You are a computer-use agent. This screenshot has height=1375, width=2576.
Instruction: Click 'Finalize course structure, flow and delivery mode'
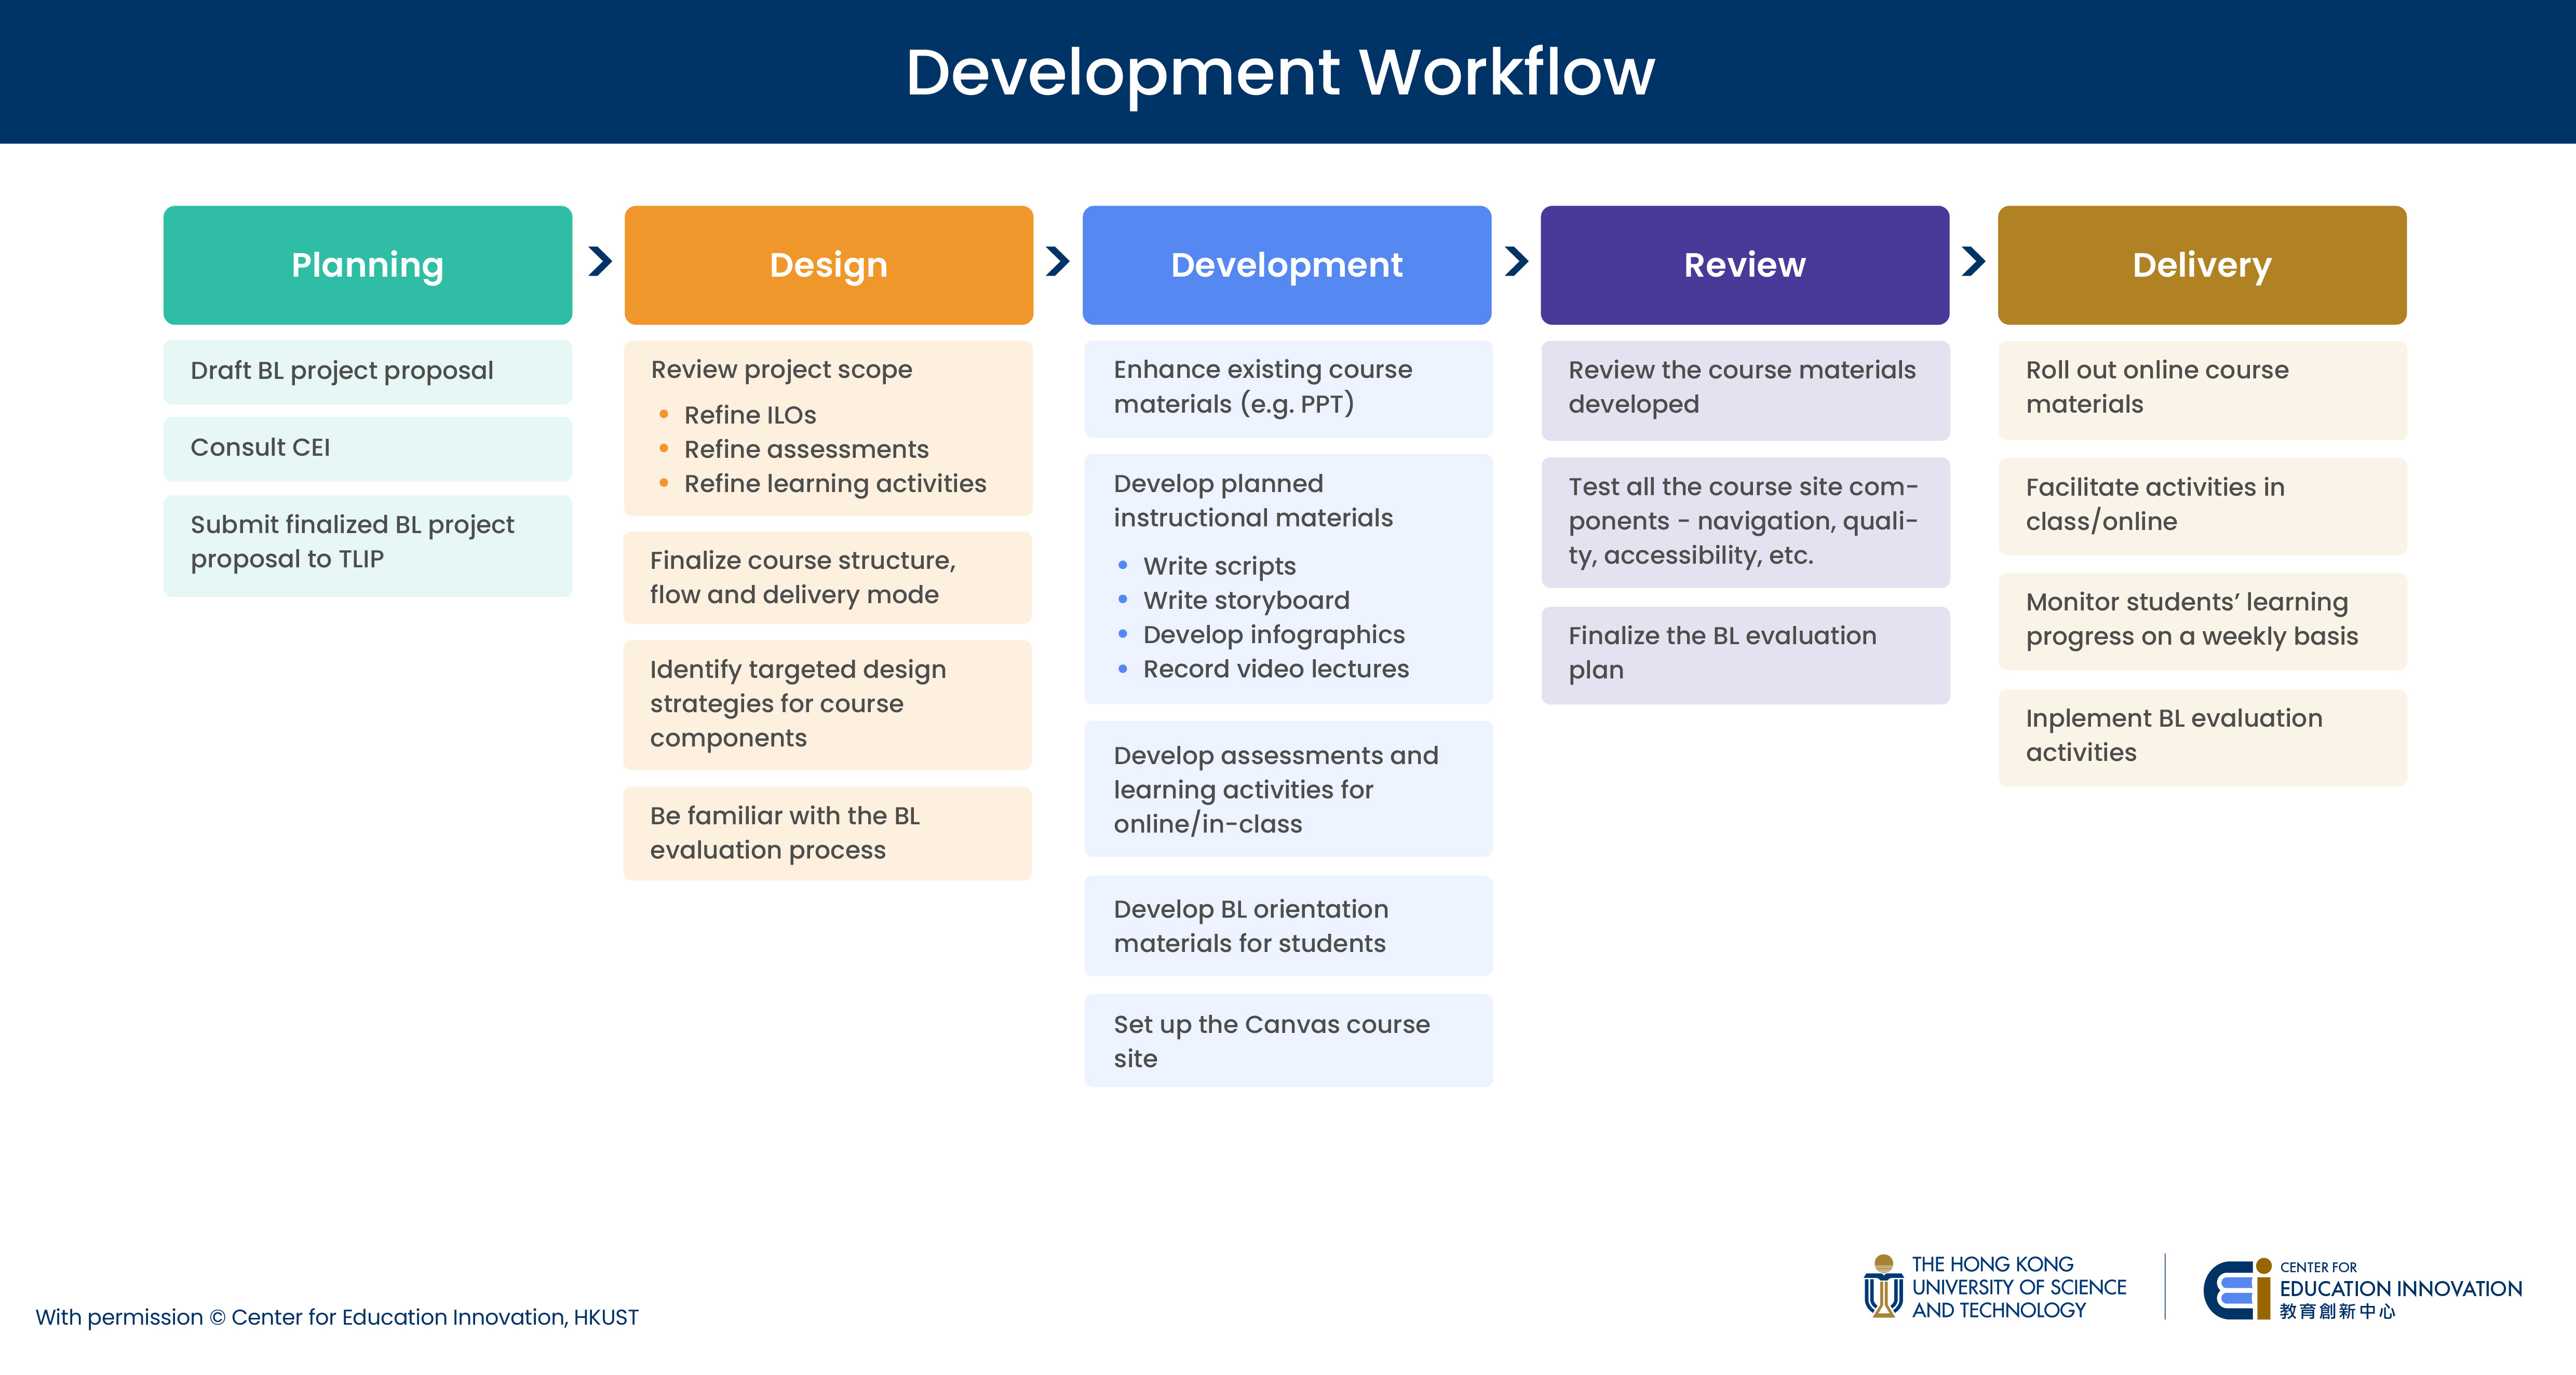click(x=828, y=578)
